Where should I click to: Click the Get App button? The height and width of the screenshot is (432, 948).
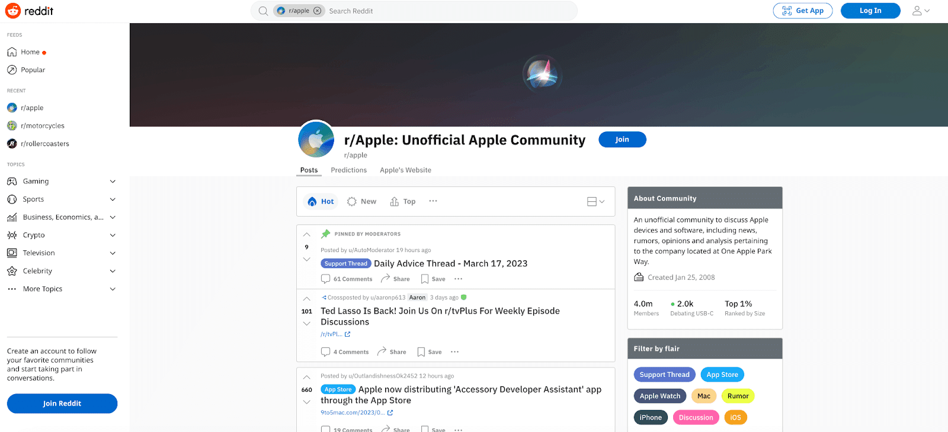point(802,11)
